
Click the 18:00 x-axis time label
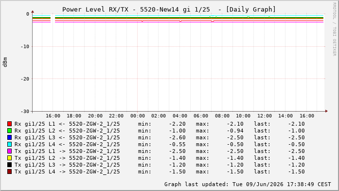[74, 116]
